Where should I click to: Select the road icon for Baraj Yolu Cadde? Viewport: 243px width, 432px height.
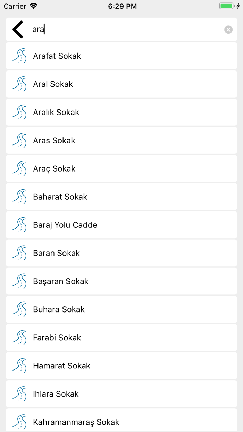(20, 225)
